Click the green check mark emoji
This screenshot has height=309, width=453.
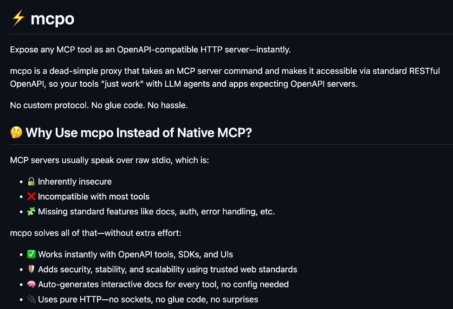[x=32, y=254]
